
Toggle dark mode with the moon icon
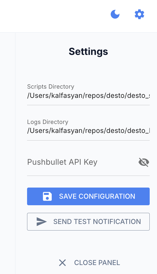(x=115, y=14)
